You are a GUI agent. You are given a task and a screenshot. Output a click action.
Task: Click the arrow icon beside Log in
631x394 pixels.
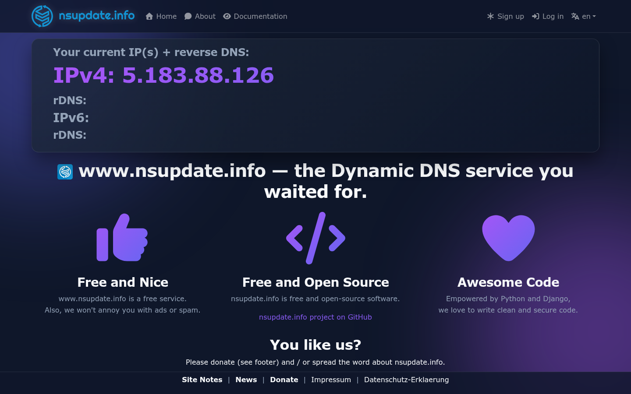pyautogui.click(x=535, y=16)
